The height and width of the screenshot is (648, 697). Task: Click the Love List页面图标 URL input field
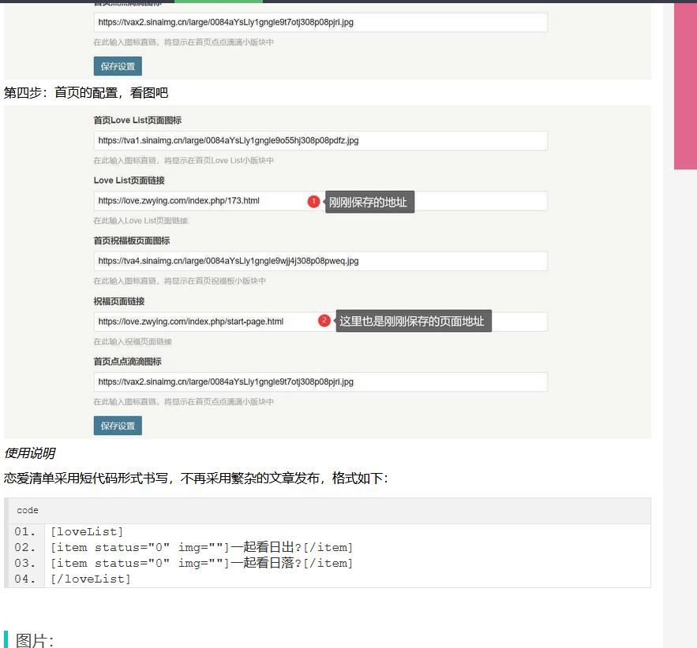click(x=320, y=140)
